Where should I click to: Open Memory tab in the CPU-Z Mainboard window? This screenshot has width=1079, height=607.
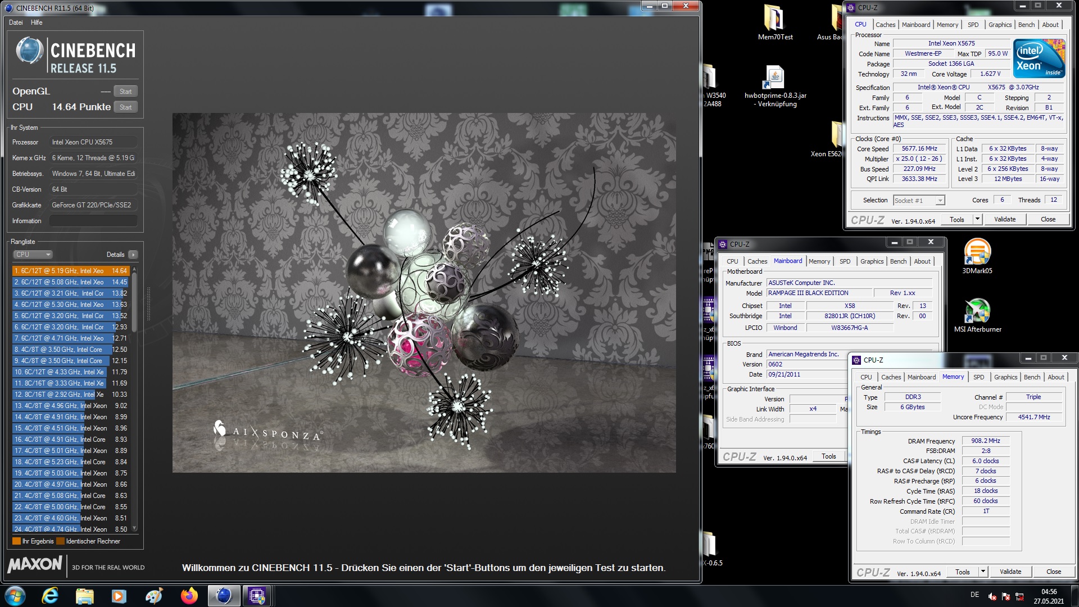(819, 261)
